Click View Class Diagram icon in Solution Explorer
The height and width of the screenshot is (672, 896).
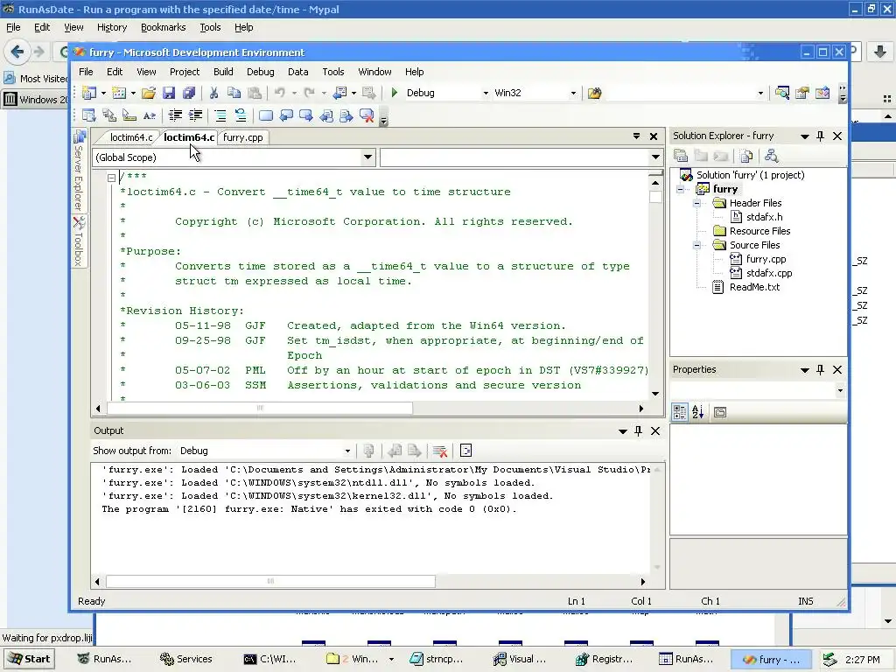click(x=772, y=156)
